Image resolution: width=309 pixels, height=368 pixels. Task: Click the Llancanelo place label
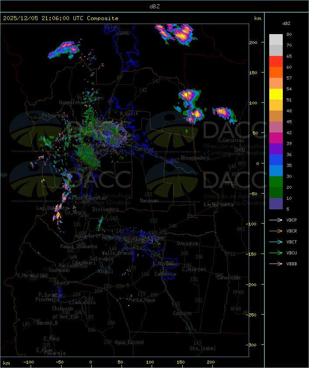(82, 303)
